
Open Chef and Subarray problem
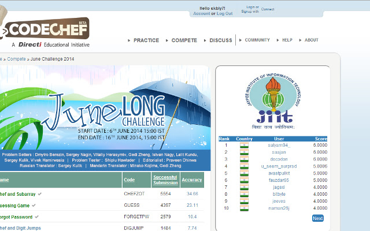click(18, 194)
